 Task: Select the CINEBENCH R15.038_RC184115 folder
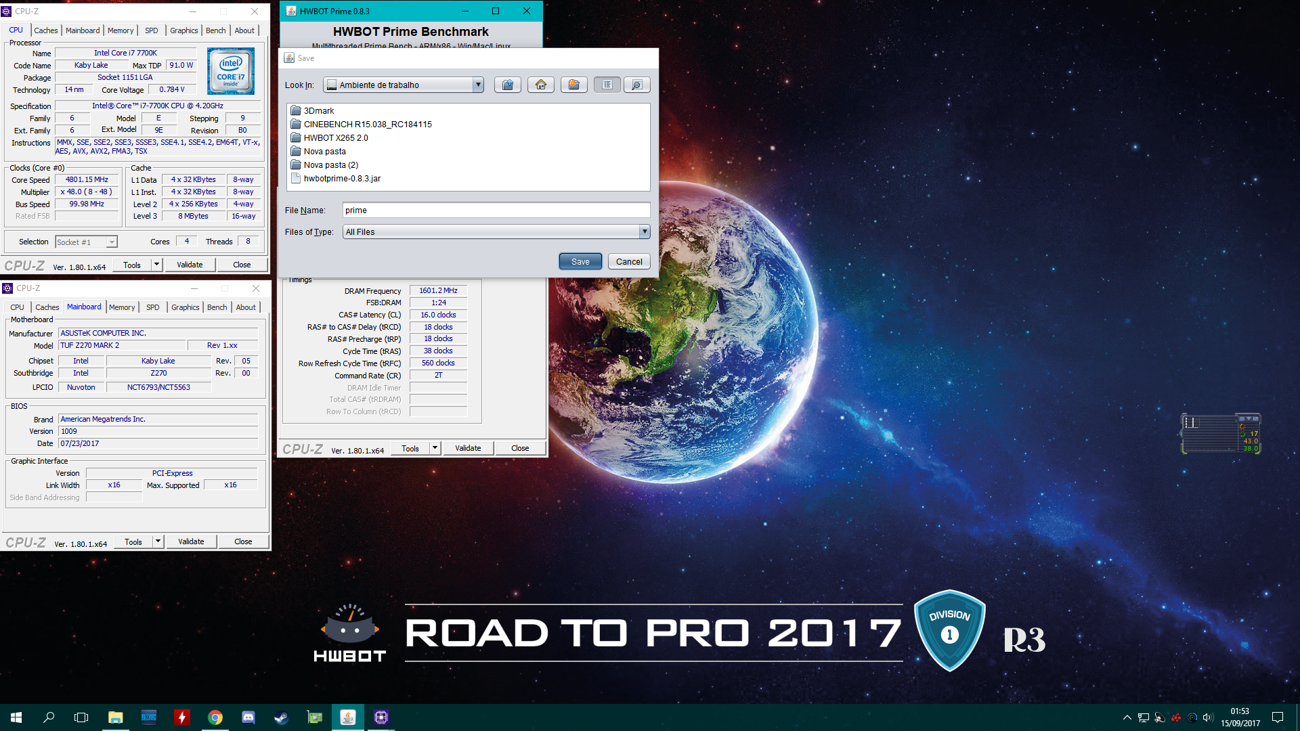click(x=361, y=124)
